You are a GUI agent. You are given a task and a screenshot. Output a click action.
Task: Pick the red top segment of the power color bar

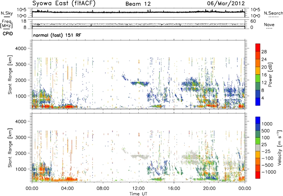pyautogui.click(x=258, y=47)
